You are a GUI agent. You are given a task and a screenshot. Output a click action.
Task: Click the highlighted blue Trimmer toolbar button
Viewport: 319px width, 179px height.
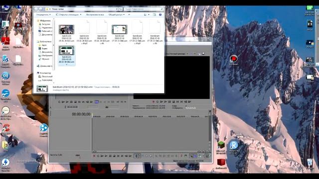(x=97, y=101)
